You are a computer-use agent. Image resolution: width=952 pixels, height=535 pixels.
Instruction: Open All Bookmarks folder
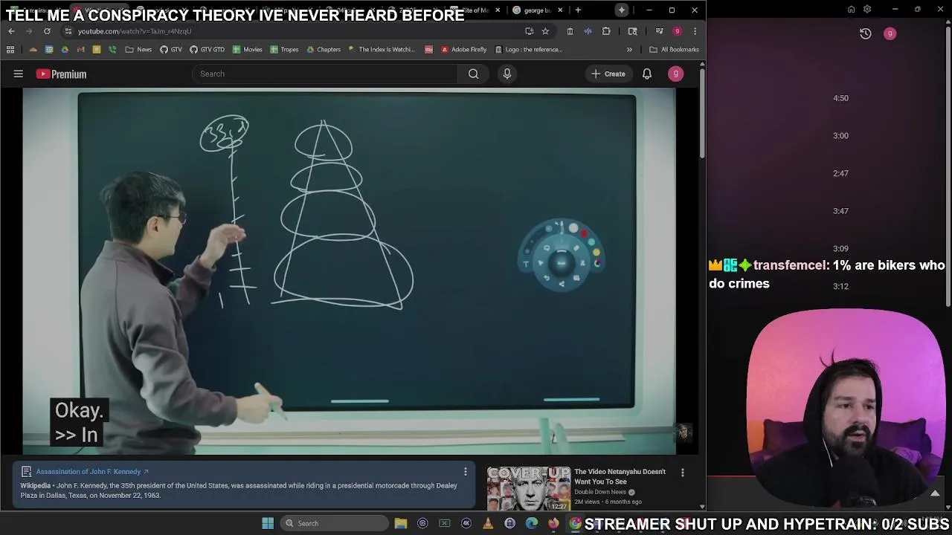[x=674, y=50]
